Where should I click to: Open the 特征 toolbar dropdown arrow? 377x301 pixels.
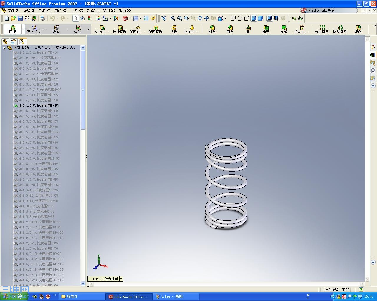click(23, 29)
